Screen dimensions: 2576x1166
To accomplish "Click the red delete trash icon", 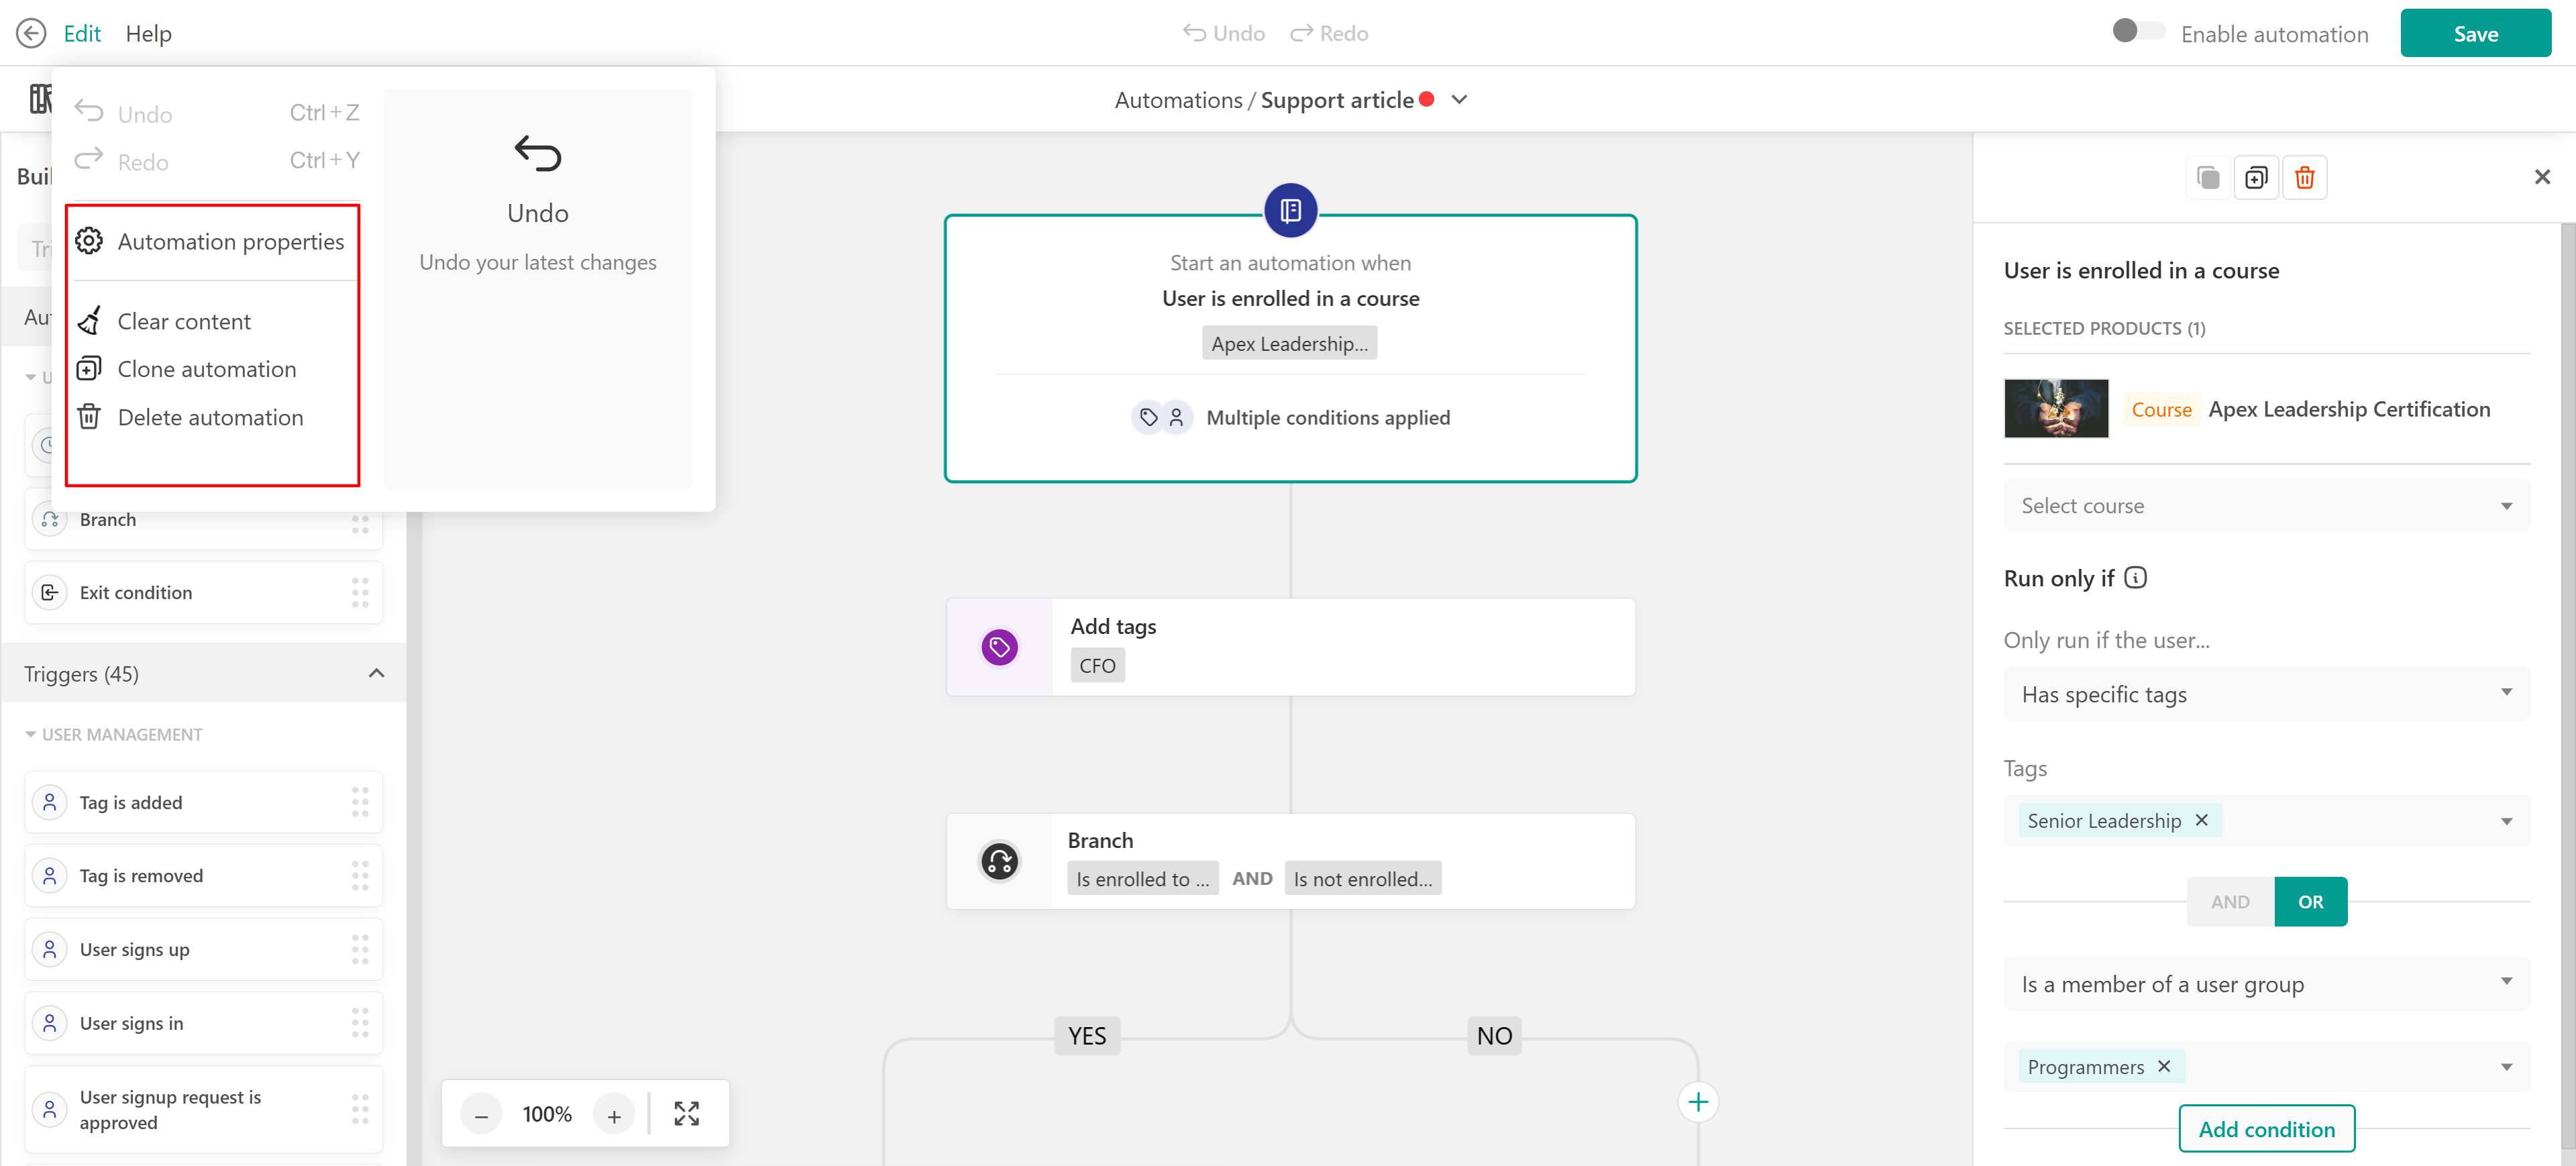I will coord(2304,178).
